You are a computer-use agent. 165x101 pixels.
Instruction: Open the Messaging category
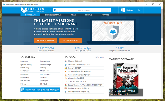(24, 74)
